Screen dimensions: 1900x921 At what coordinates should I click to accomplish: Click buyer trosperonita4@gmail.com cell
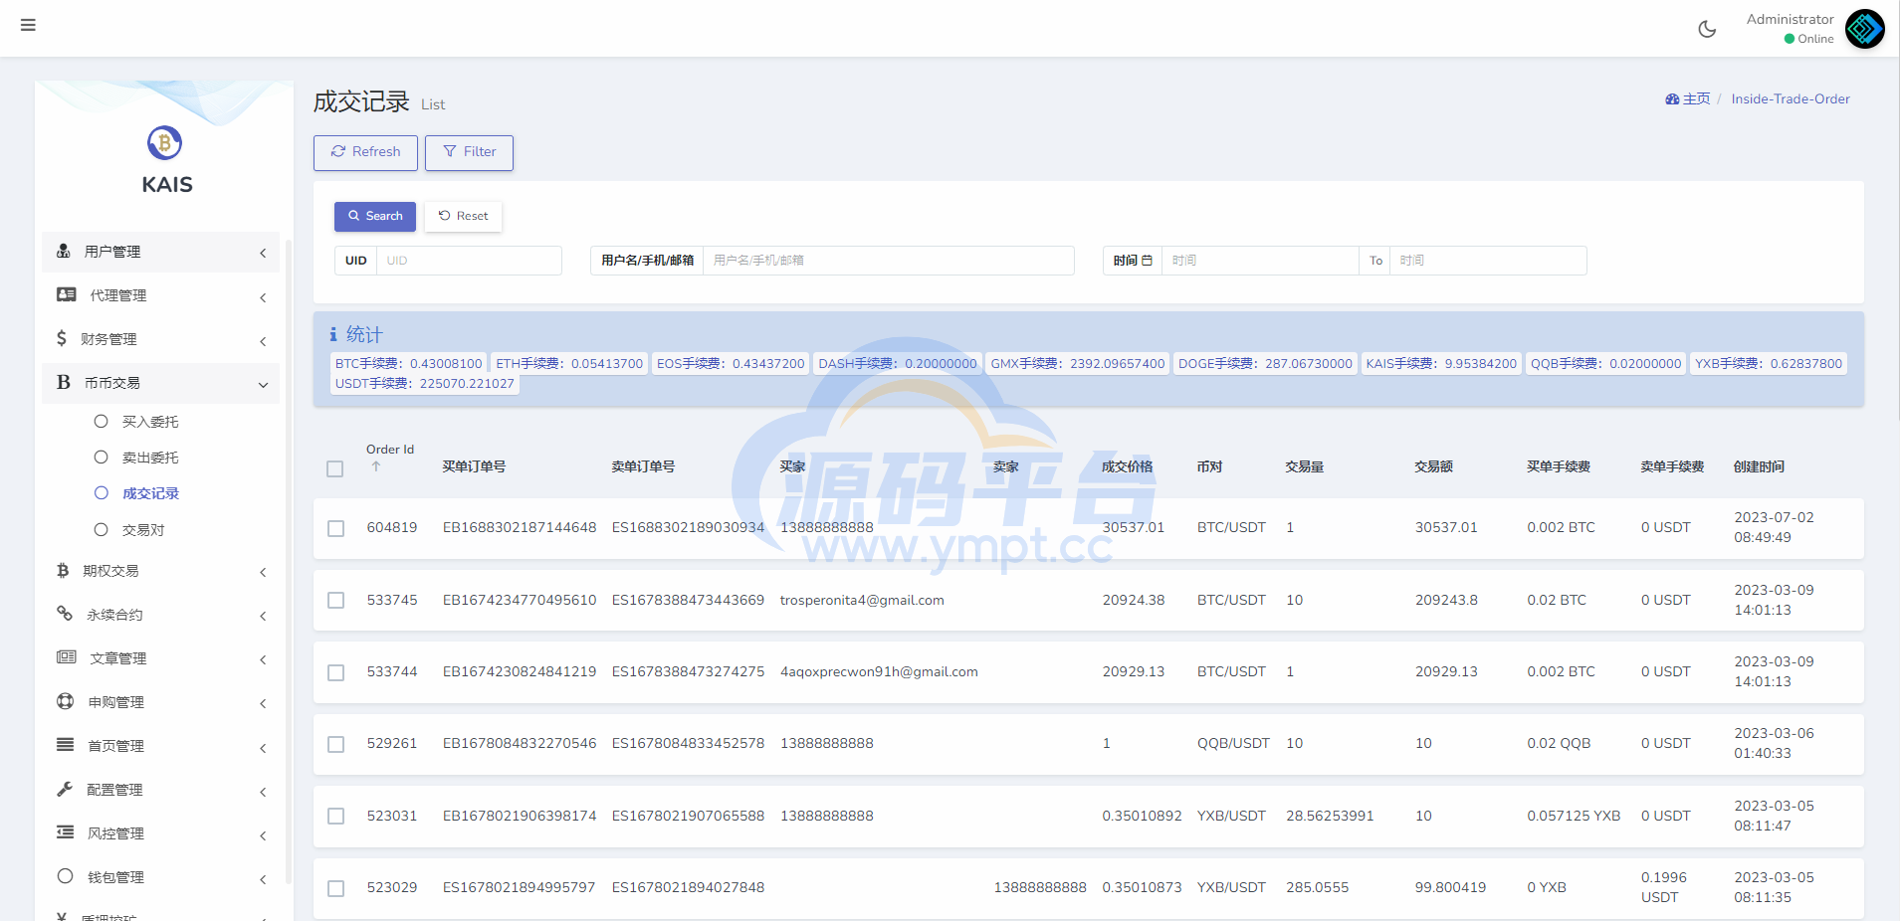click(x=862, y=601)
